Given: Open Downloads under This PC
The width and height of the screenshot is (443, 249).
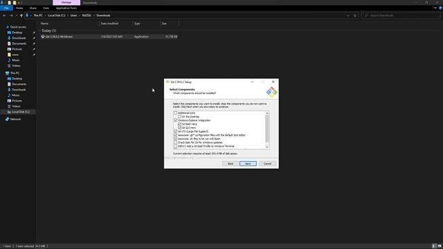Looking at the screenshot, I should (x=19, y=90).
